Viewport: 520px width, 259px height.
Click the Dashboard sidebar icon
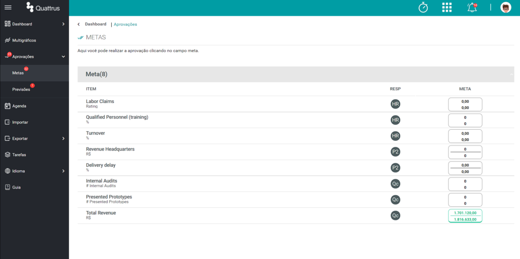(8, 24)
